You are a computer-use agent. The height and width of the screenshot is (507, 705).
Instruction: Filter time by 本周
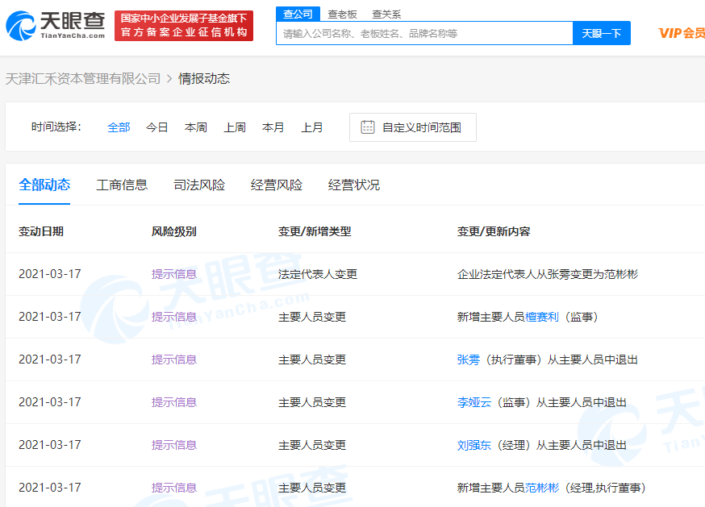196,127
